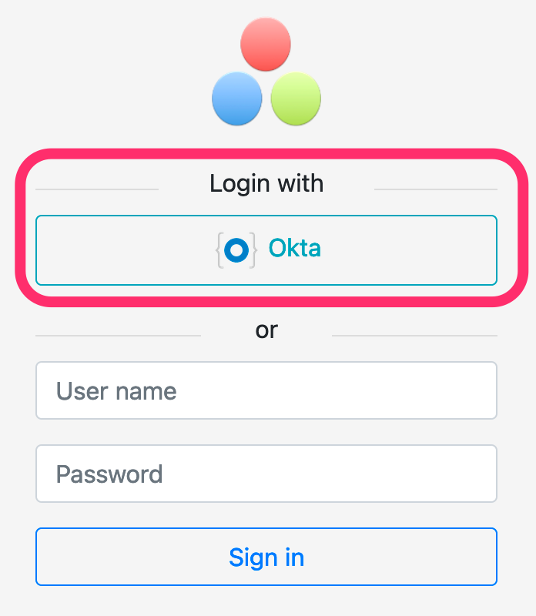Click the red circle in the logo
The width and height of the screenshot is (536, 616).
[266, 44]
